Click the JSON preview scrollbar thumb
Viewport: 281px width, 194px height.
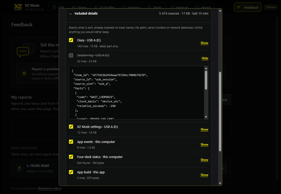pyautogui.click(x=206, y=80)
